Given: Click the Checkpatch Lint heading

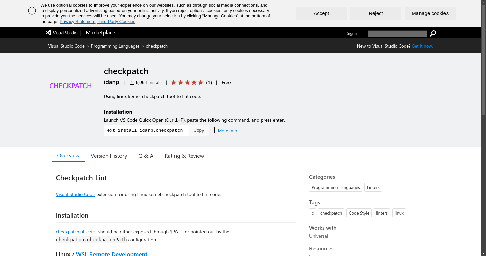Looking at the screenshot, I should coord(81,178).
